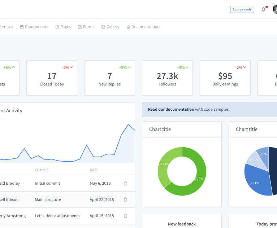Click the green up chevron on Followers card
This screenshot has width=277, height=228.
coord(187,67)
